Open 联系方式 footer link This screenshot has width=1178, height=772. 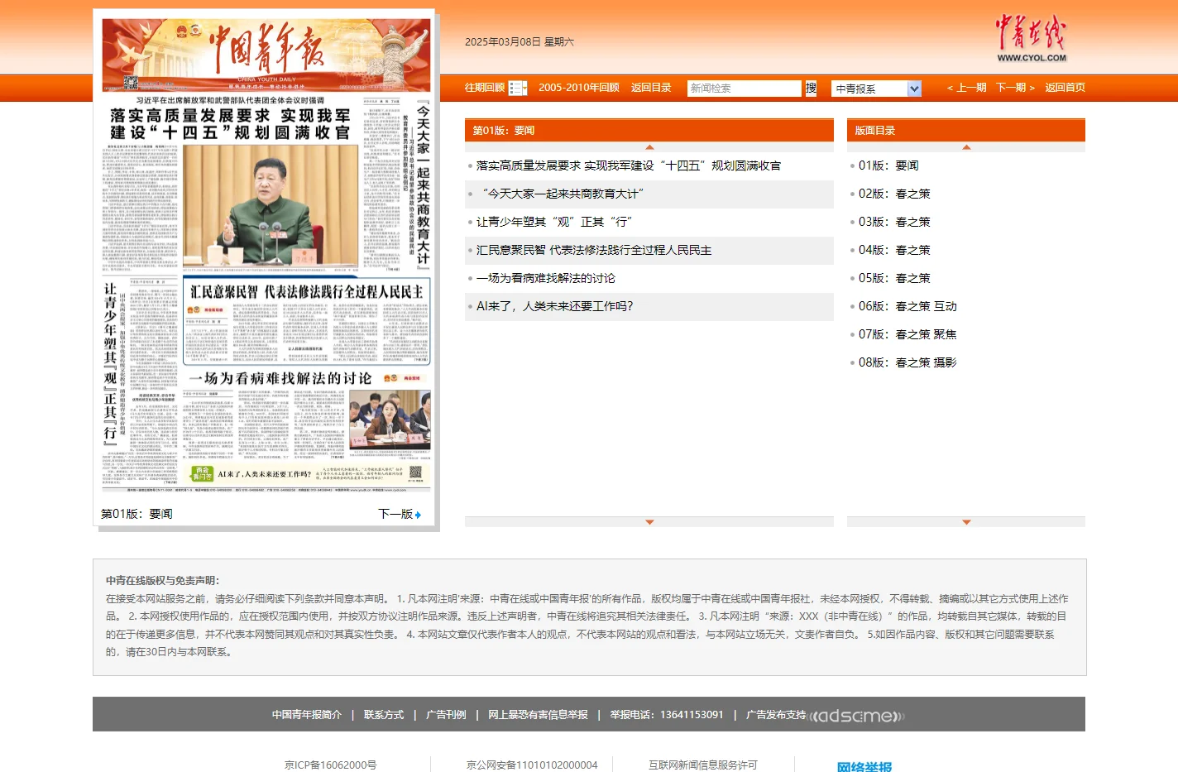(384, 715)
